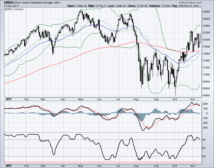Click the 12400 price axis label
214x168 pixels.
[x=206, y=26]
